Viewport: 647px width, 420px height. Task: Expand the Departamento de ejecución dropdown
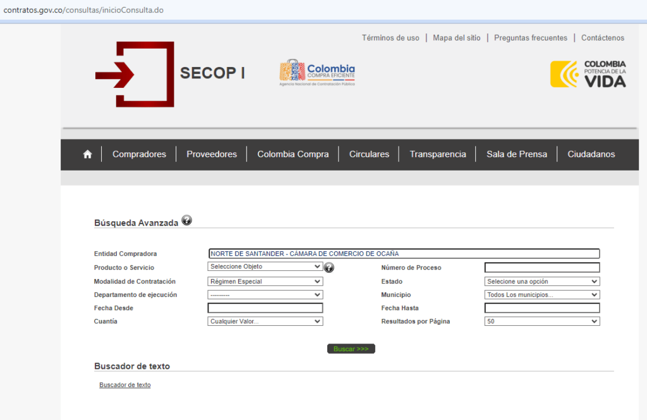[x=265, y=294]
